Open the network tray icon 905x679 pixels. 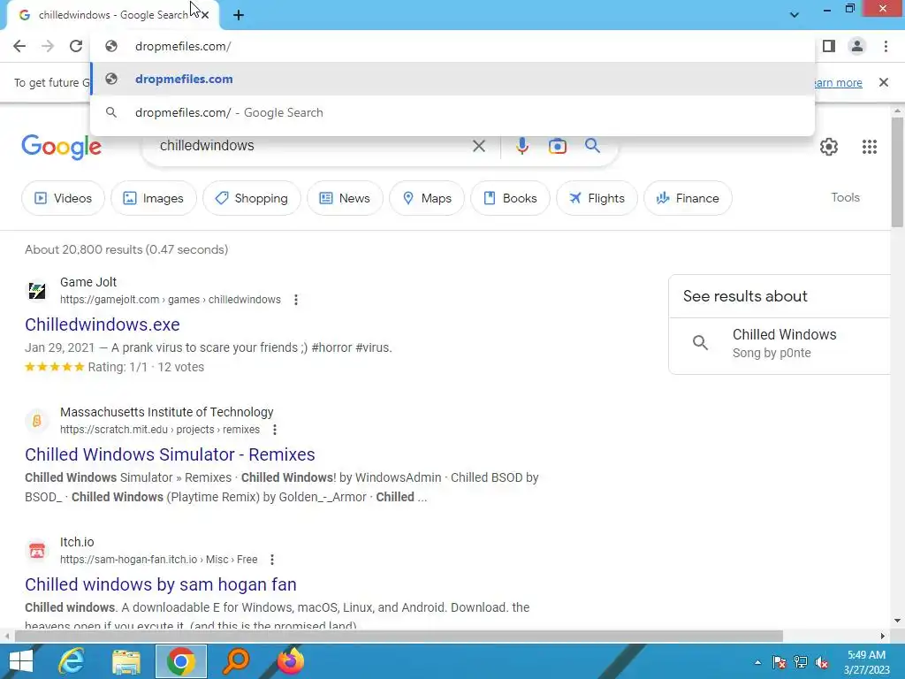click(801, 663)
